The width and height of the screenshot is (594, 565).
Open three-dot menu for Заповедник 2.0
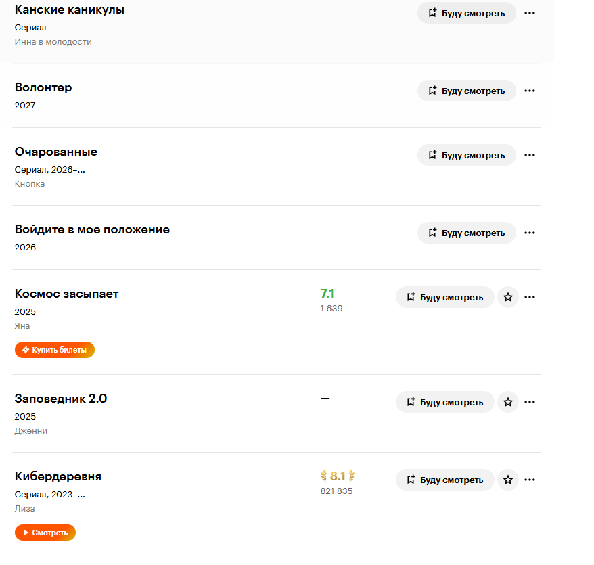[530, 402]
